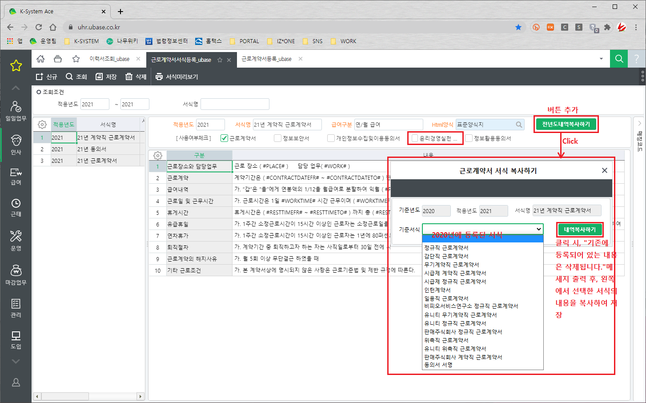Switch to 이력서조회_ubase tab
Viewport: 646px width, 403px height.
pyautogui.click(x=109, y=59)
